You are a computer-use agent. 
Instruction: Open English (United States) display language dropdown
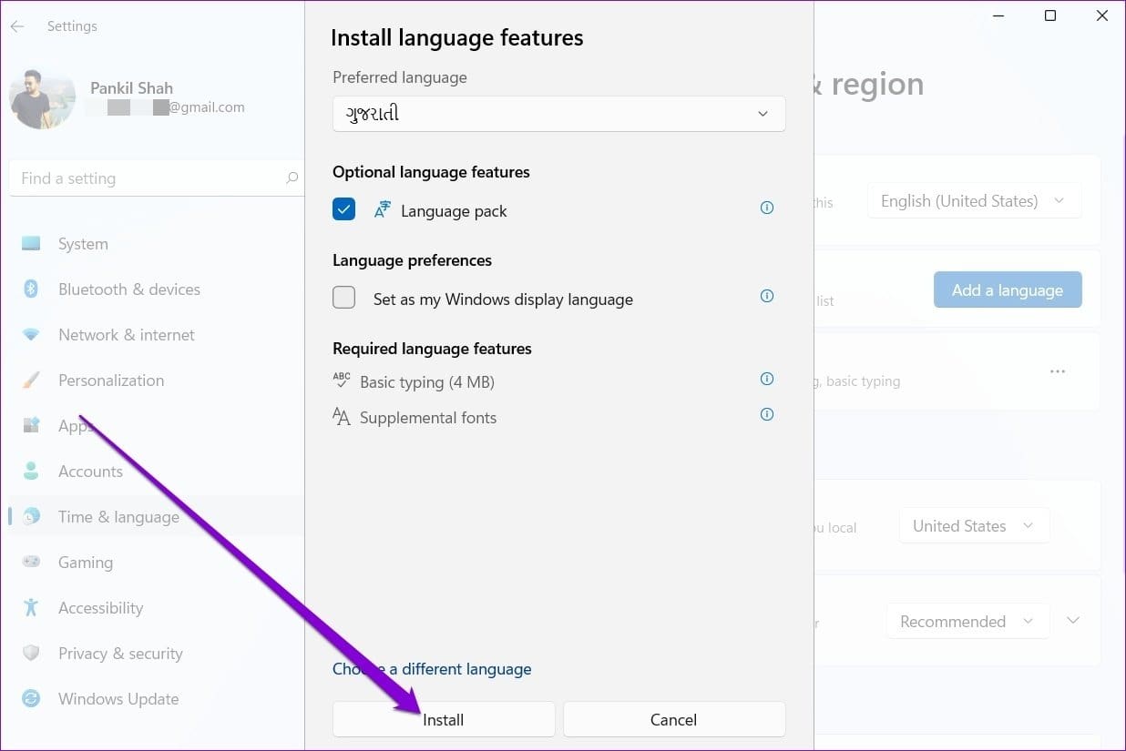pyautogui.click(x=974, y=201)
